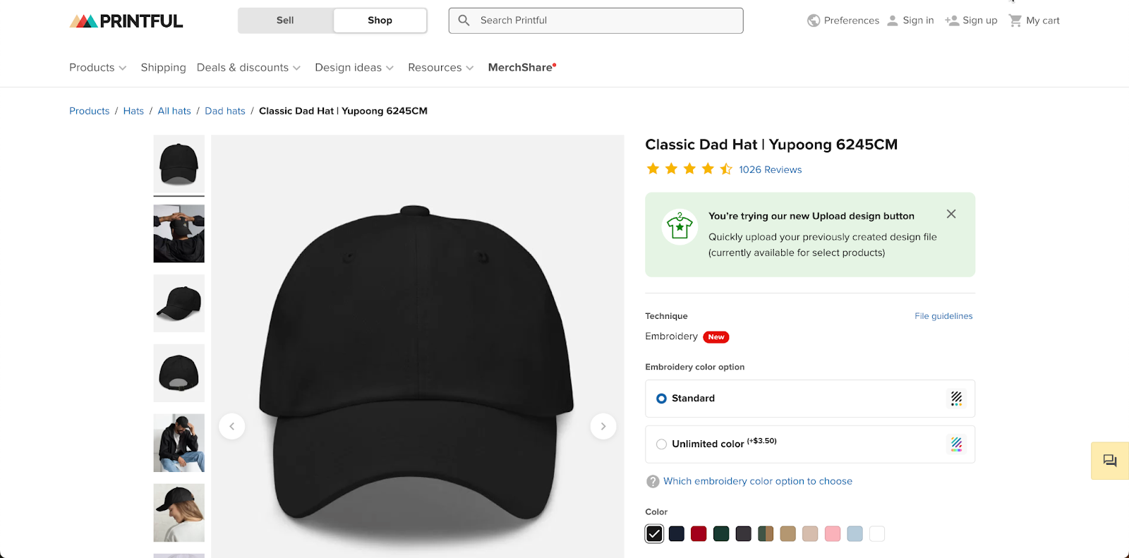Open the MerchShare menu item
This screenshot has width=1129, height=558.
click(x=520, y=67)
